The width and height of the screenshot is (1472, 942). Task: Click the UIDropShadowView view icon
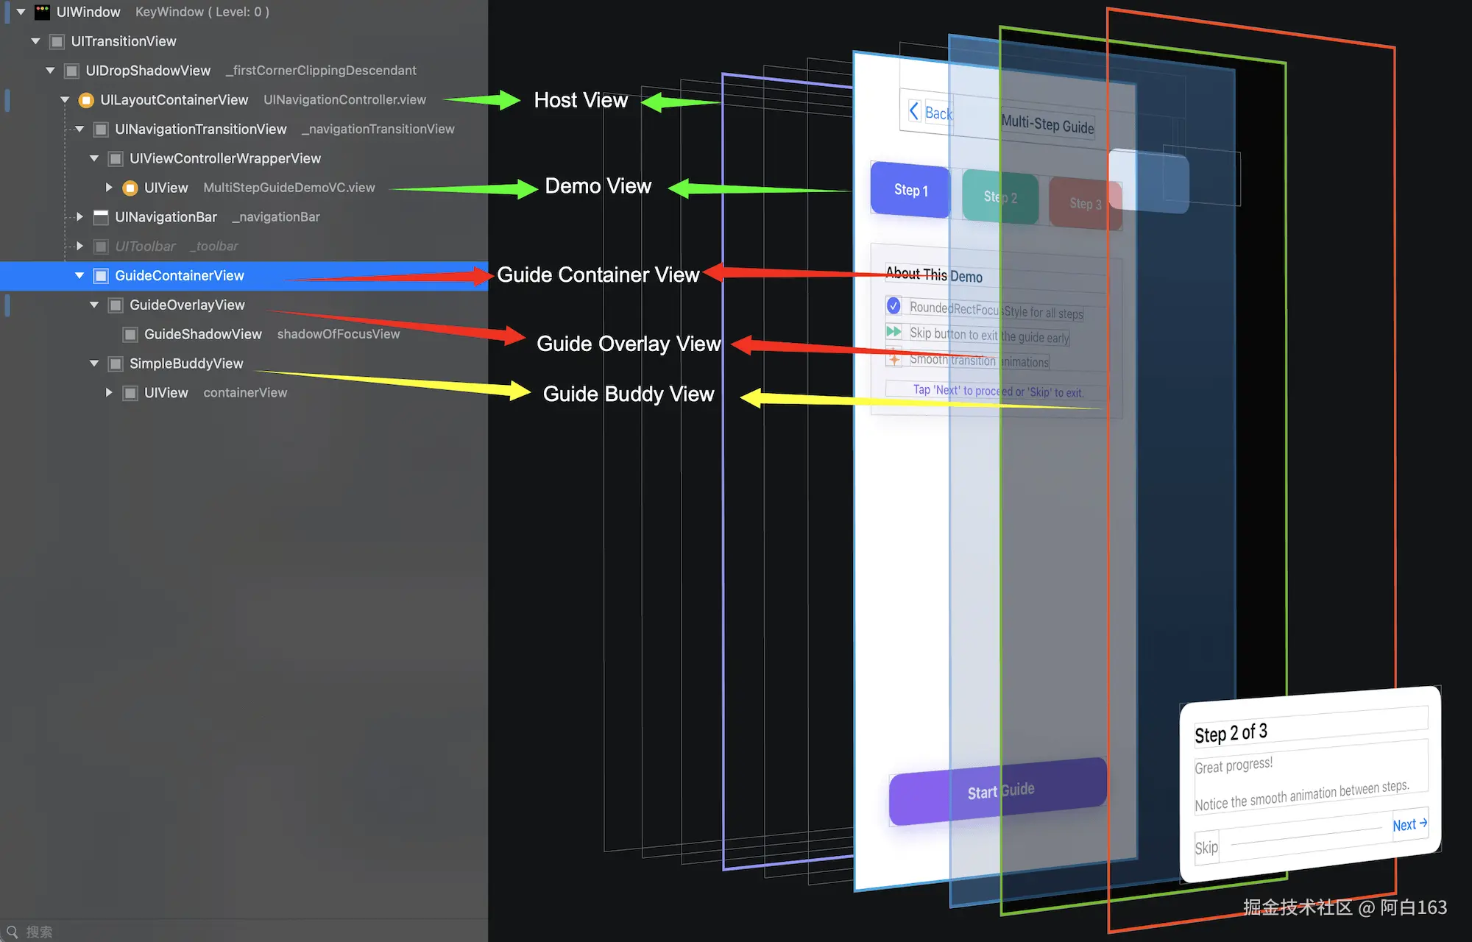coord(71,71)
